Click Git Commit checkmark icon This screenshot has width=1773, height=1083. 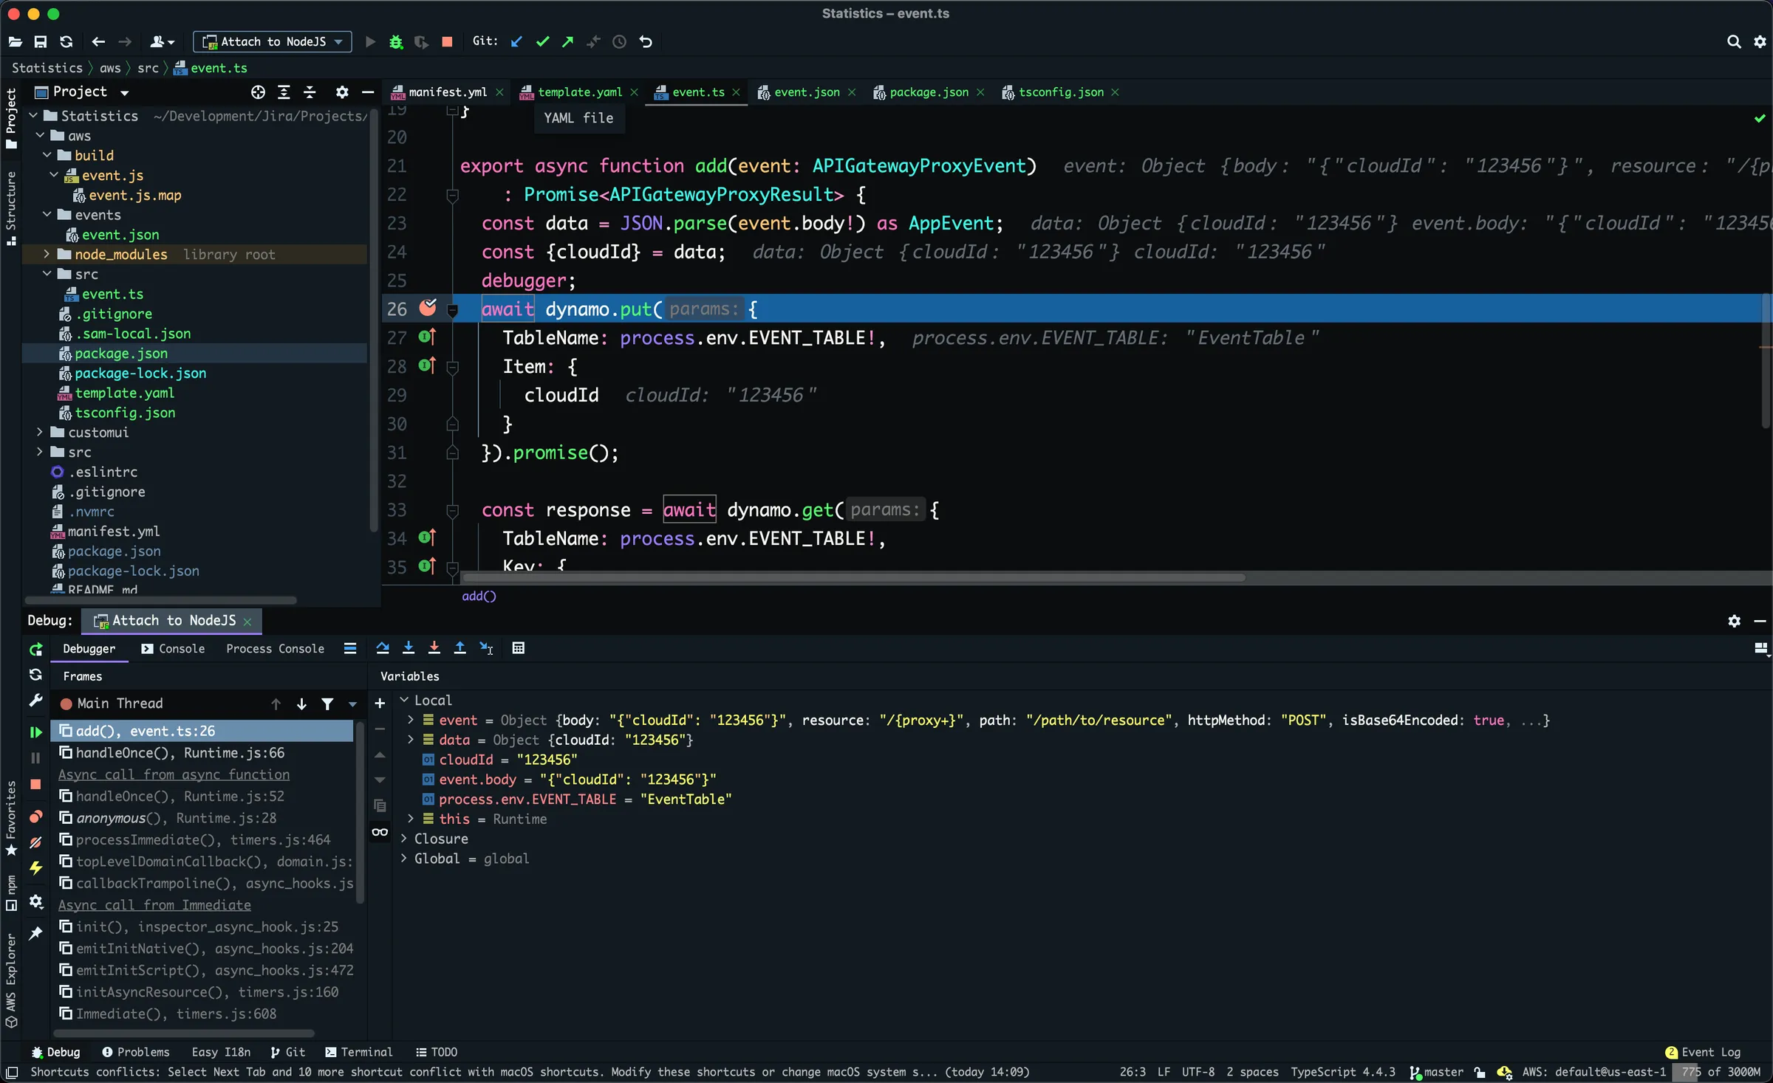[x=542, y=42]
